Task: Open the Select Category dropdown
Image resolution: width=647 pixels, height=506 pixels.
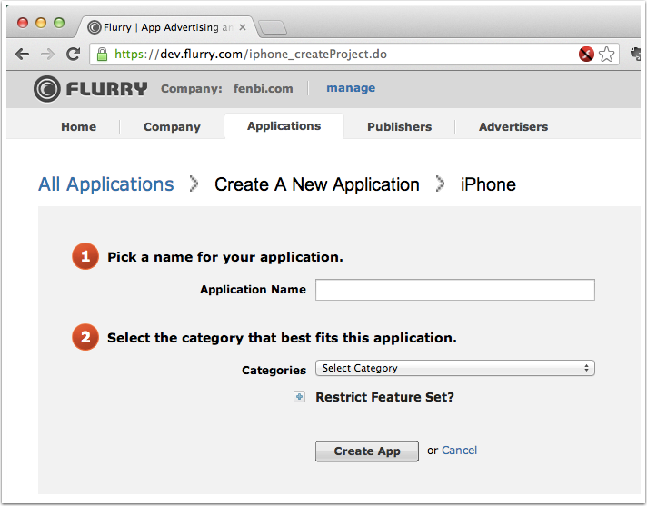Action: coord(454,368)
